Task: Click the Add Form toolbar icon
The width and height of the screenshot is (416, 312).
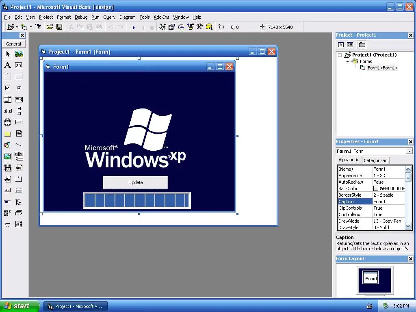Action: click(x=24, y=27)
